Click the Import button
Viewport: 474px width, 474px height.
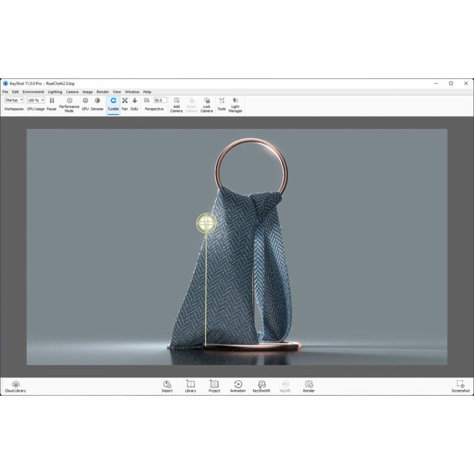tap(167, 385)
